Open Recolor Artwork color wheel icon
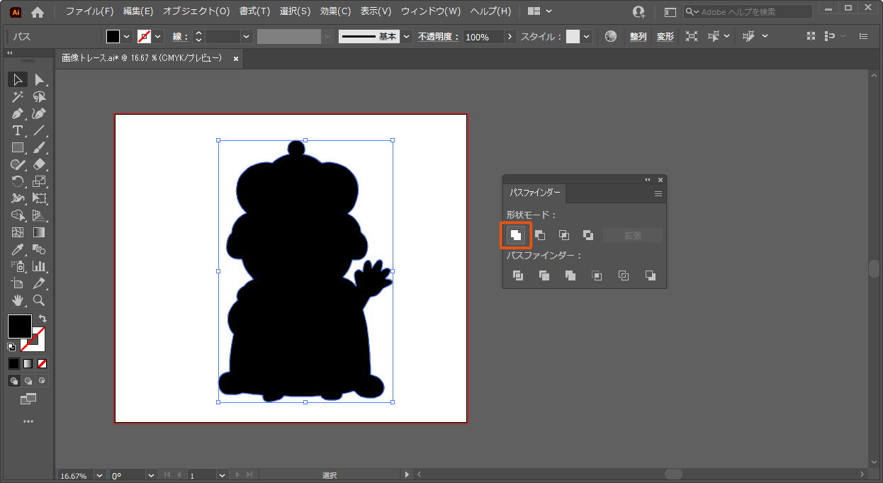This screenshot has width=883, height=483. 611,36
